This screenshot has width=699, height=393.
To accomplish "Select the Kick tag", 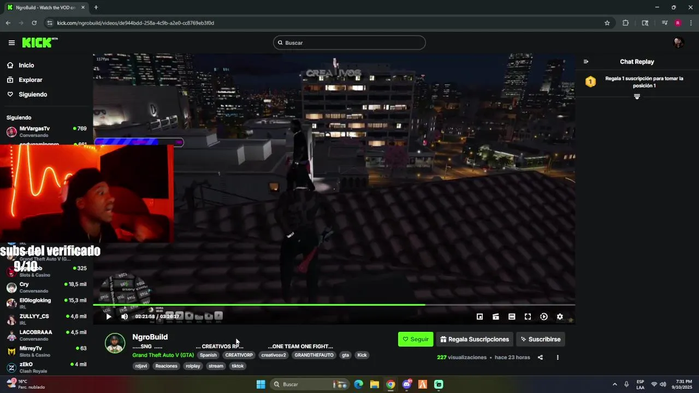I will tap(362, 355).
